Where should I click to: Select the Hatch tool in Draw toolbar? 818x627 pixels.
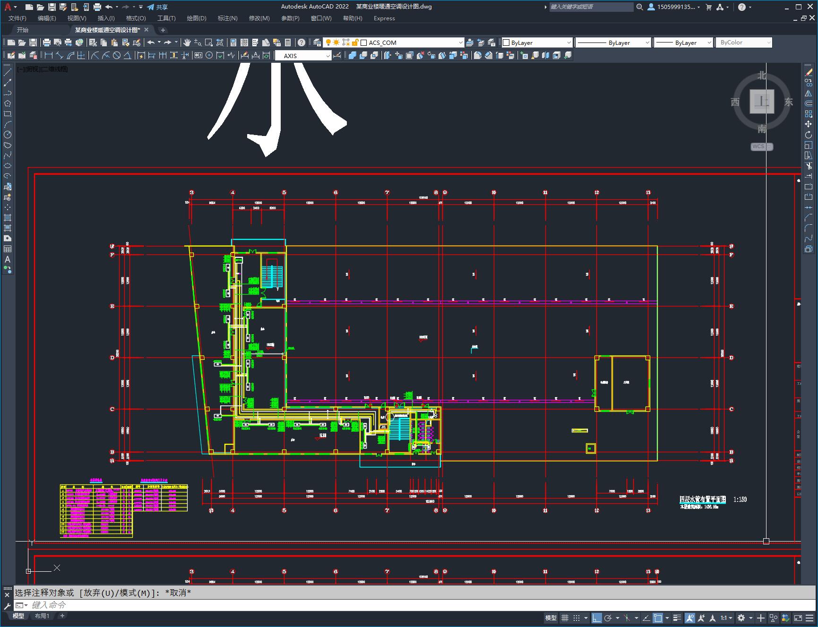click(8, 218)
